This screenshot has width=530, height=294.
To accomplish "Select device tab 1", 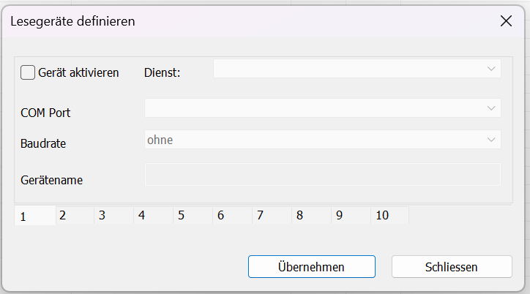I will point(35,215).
